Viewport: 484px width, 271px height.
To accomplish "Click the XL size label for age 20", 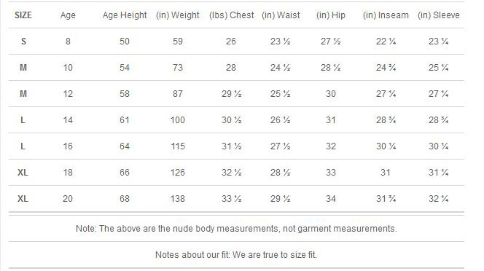I will tap(23, 199).
